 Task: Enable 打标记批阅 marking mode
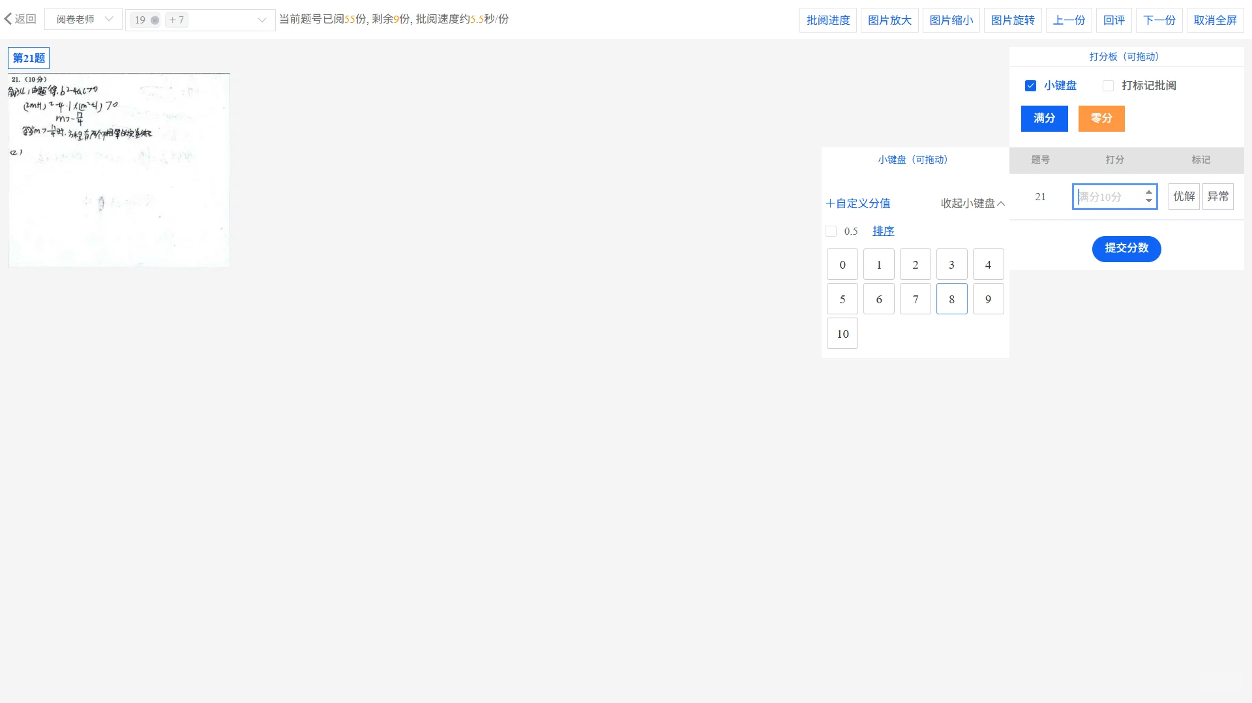click(1108, 85)
